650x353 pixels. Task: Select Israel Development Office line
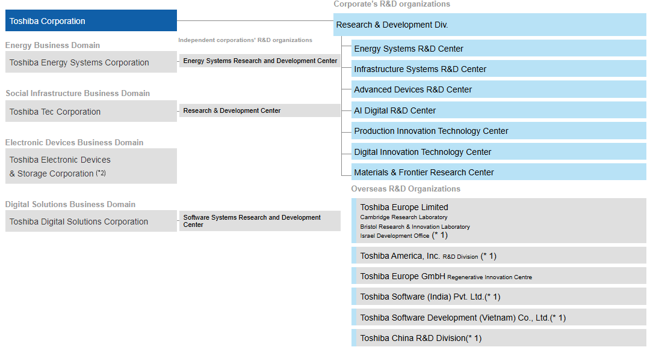[x=404, y=235]
